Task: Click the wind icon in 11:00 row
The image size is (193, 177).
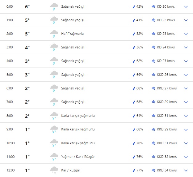Action: [153, 157]
